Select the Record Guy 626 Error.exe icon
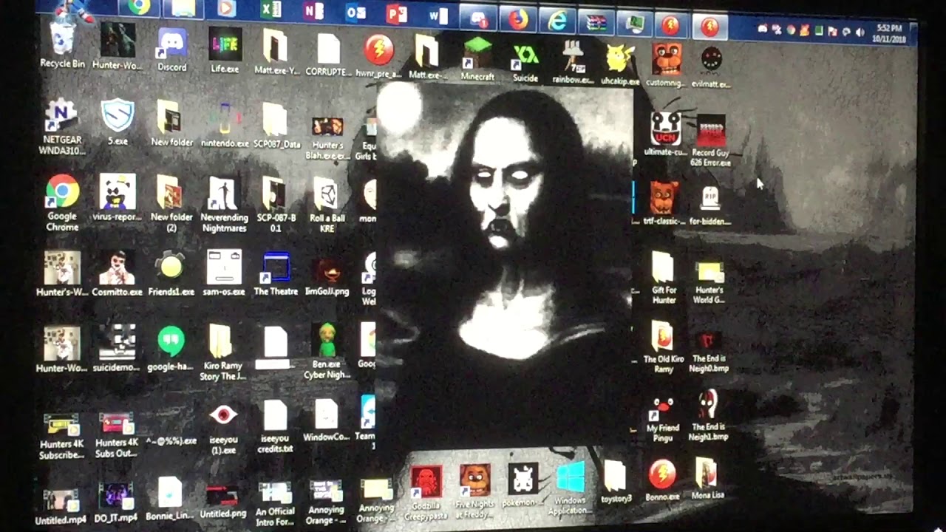Screen dimensions: 946x532 pos(711,140)
